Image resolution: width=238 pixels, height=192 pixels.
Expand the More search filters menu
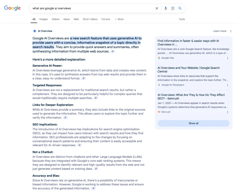click(x=119, y=19)
